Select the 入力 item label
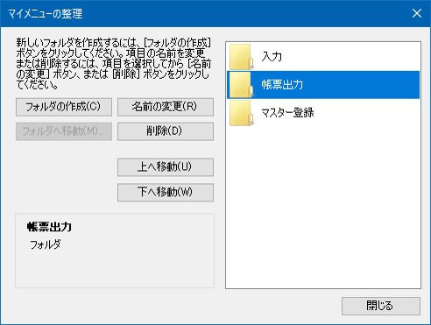Screen dimensions: 431x325 [272, 56]
